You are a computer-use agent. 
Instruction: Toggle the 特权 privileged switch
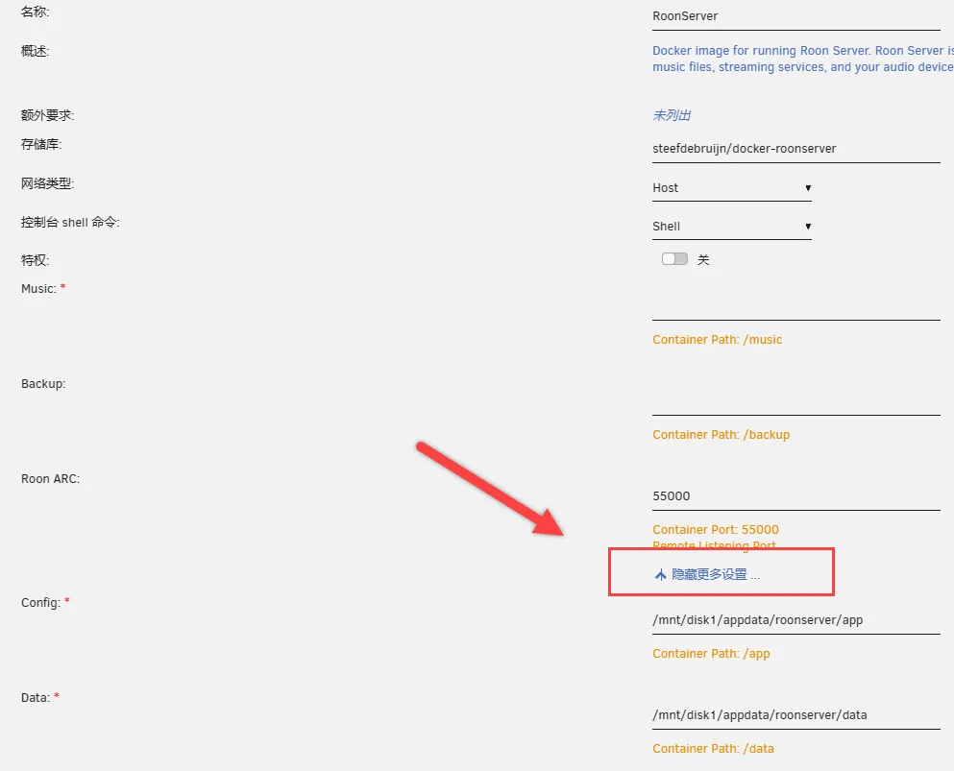[x=674, y=259]
